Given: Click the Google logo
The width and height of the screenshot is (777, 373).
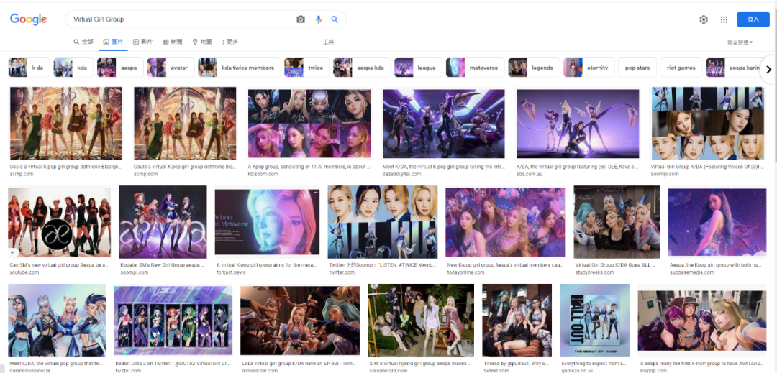Looking at the screenshot, I should pos(28,19).
